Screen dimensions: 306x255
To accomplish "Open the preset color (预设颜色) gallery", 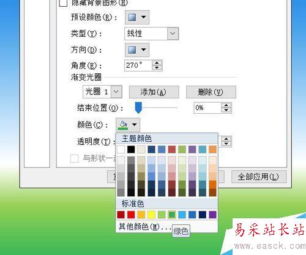I will pyautogui.click(x=137, y=17).
